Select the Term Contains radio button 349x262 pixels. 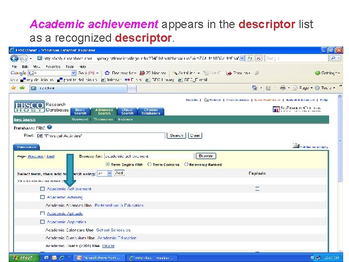click(150, 164)
